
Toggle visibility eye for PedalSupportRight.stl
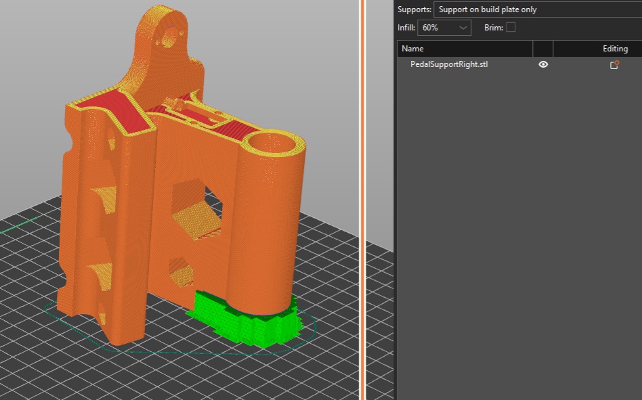point(543,65)
